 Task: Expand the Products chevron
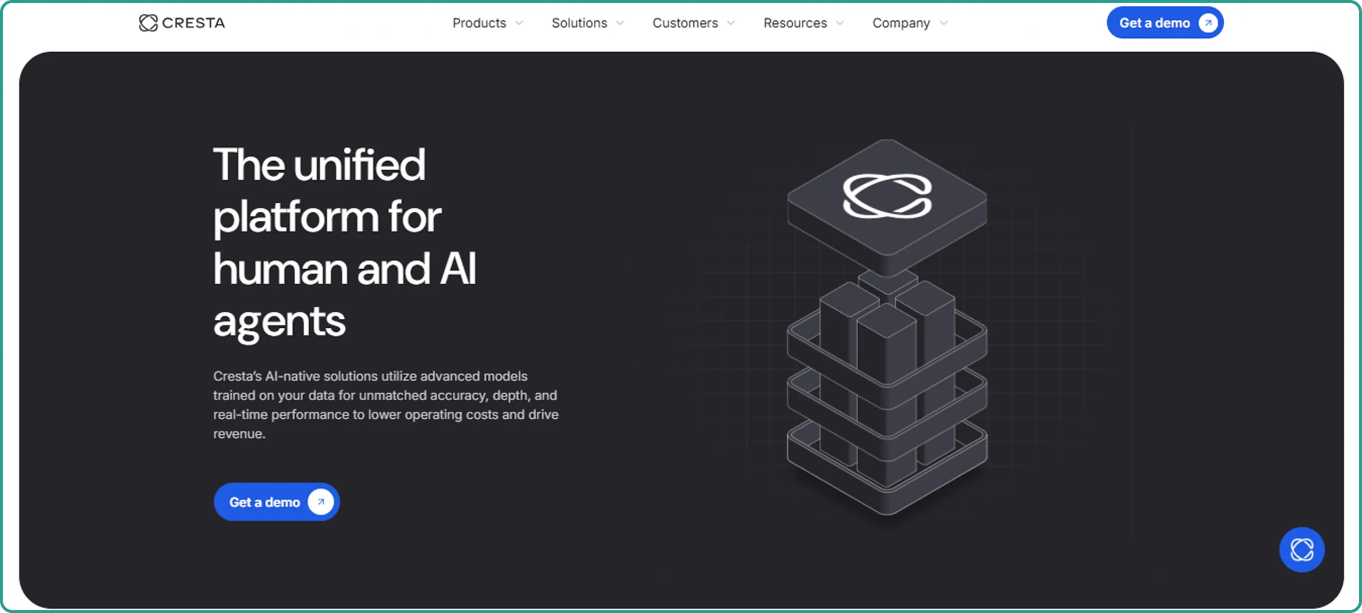click(x=519, y=23)
